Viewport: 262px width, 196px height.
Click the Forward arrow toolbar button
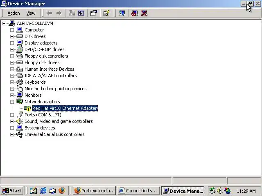[x=59, y=13]
